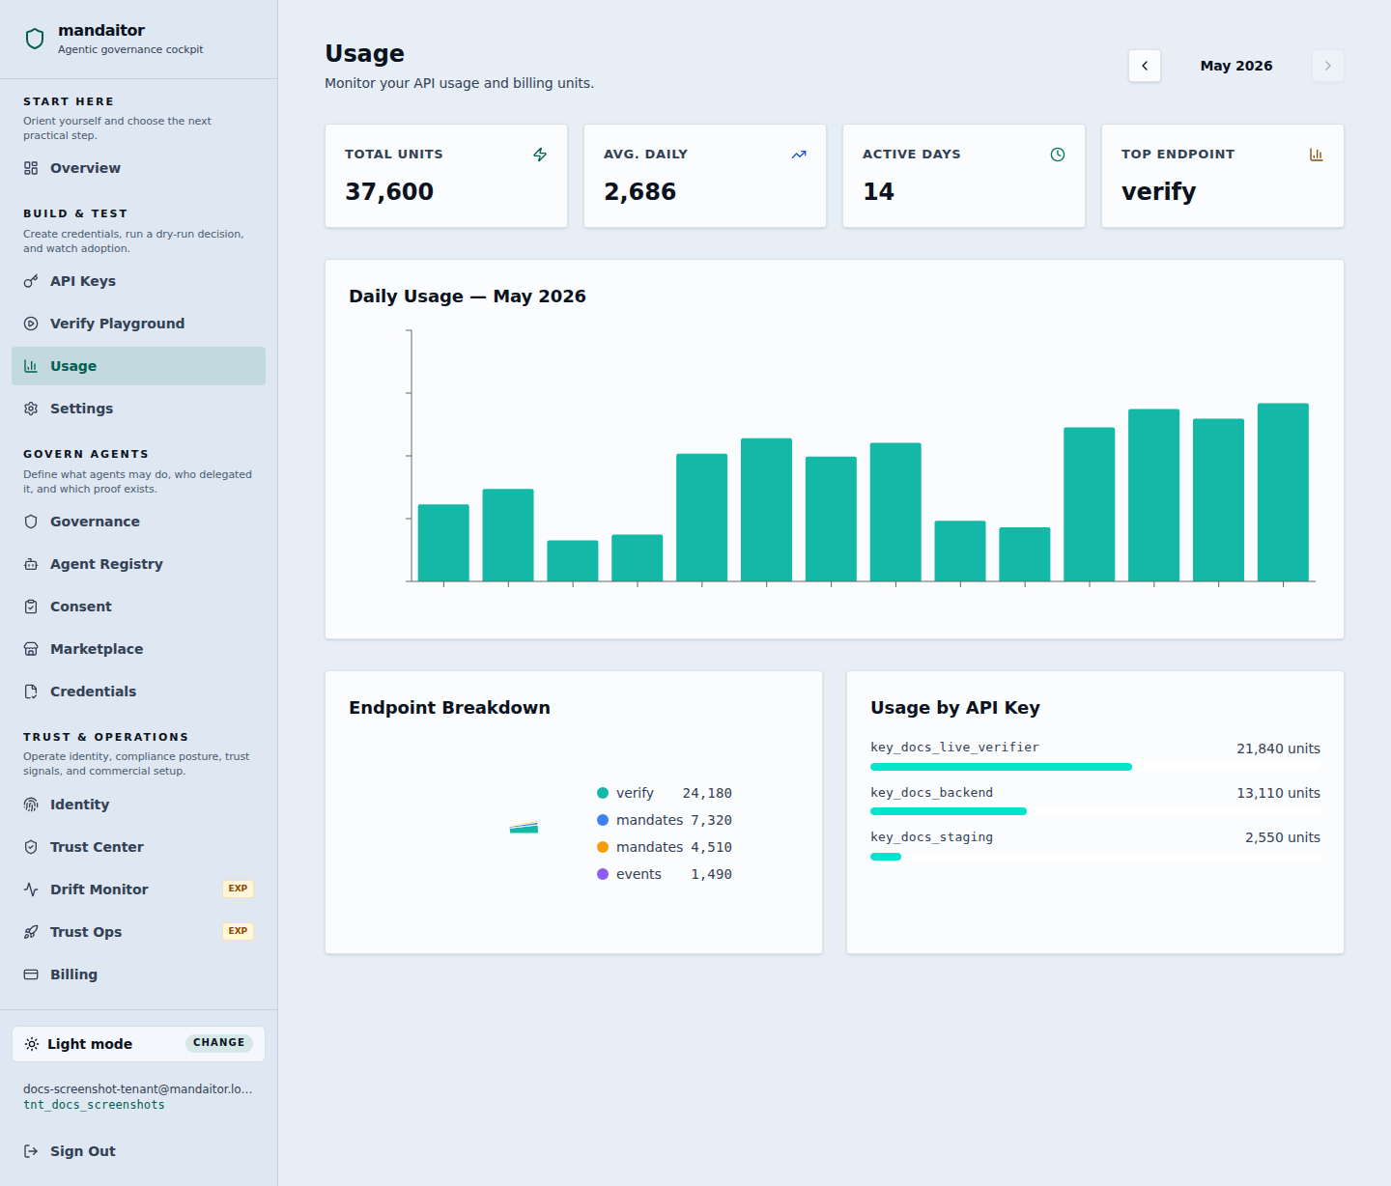Select the Usage menu item
1391x1186 pixels.
click(x=138, y=366)
